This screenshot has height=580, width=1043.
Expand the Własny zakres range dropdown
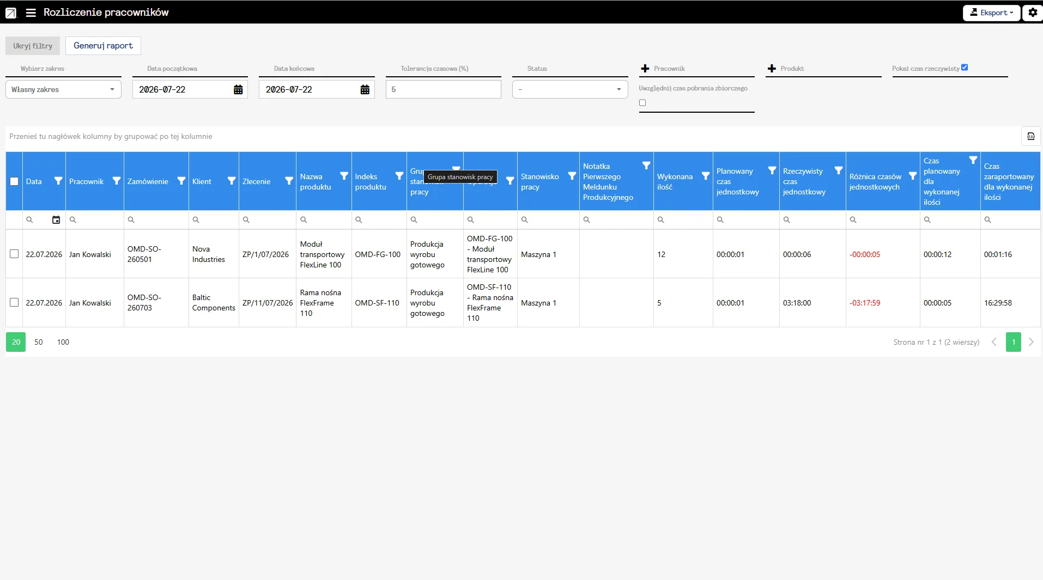(63, 90)
